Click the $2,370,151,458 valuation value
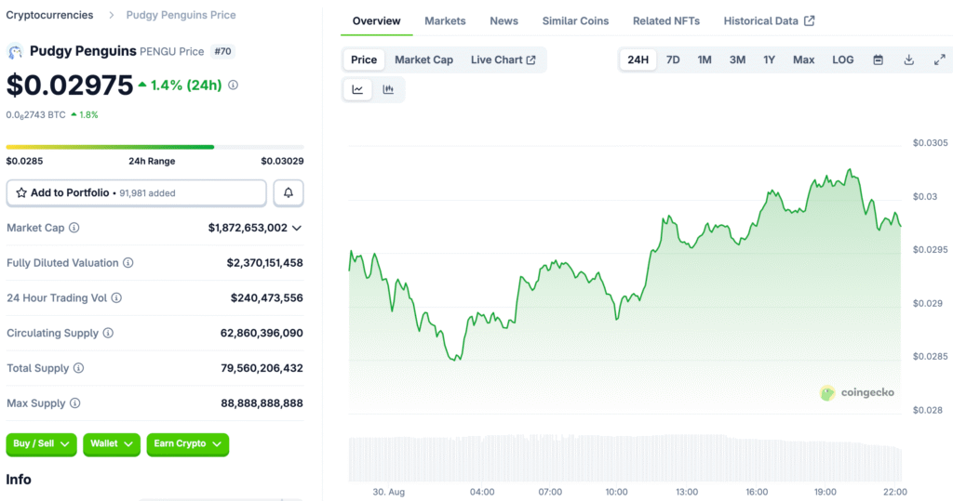The height and width of the screenshot is (501, 953). [x=265, y=263]
